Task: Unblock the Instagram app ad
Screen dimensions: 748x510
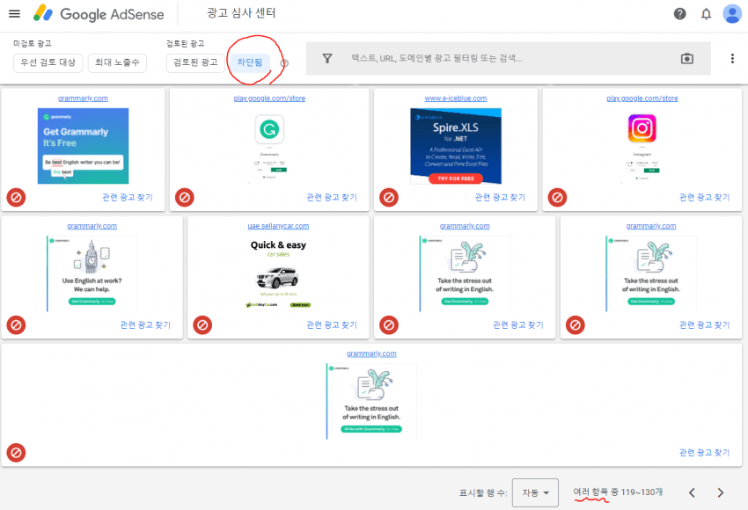Action: coord(557,197)
